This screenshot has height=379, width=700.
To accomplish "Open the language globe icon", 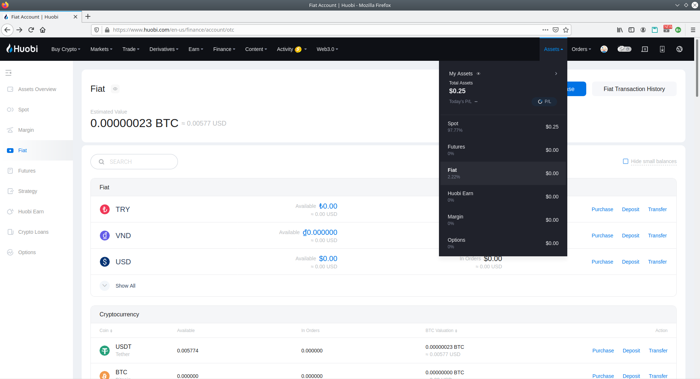I will [x=679, y=49].
